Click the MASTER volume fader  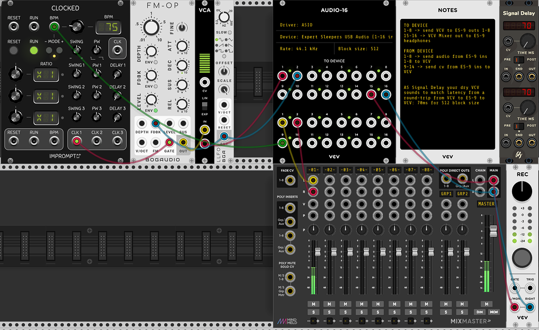493,231
